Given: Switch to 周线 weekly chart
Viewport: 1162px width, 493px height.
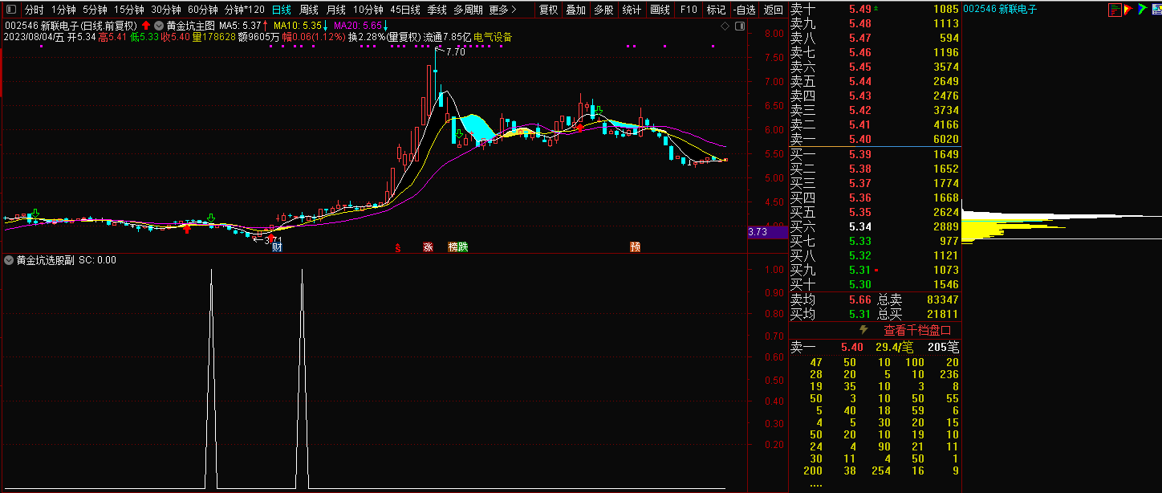Looking at the screenshot, I should coord(308,10).
